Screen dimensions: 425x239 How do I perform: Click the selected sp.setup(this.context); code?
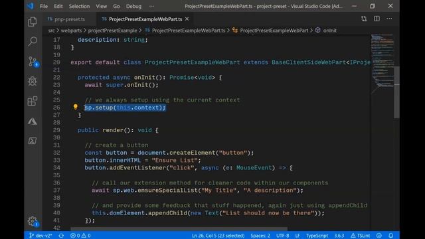(x=125, y=108)
